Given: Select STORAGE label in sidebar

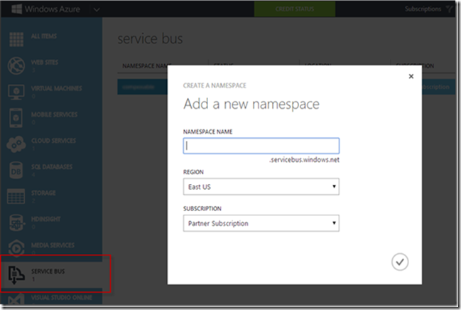Looking at the screenshot, I should click(x=43, y=193).
